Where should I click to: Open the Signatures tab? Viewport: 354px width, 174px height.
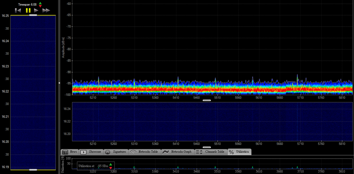click(116, 152)
